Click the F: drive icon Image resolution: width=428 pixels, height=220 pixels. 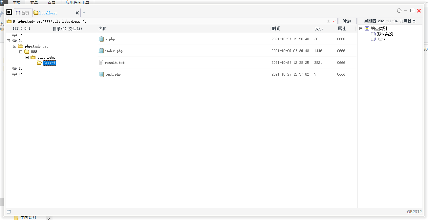(14, 74)
